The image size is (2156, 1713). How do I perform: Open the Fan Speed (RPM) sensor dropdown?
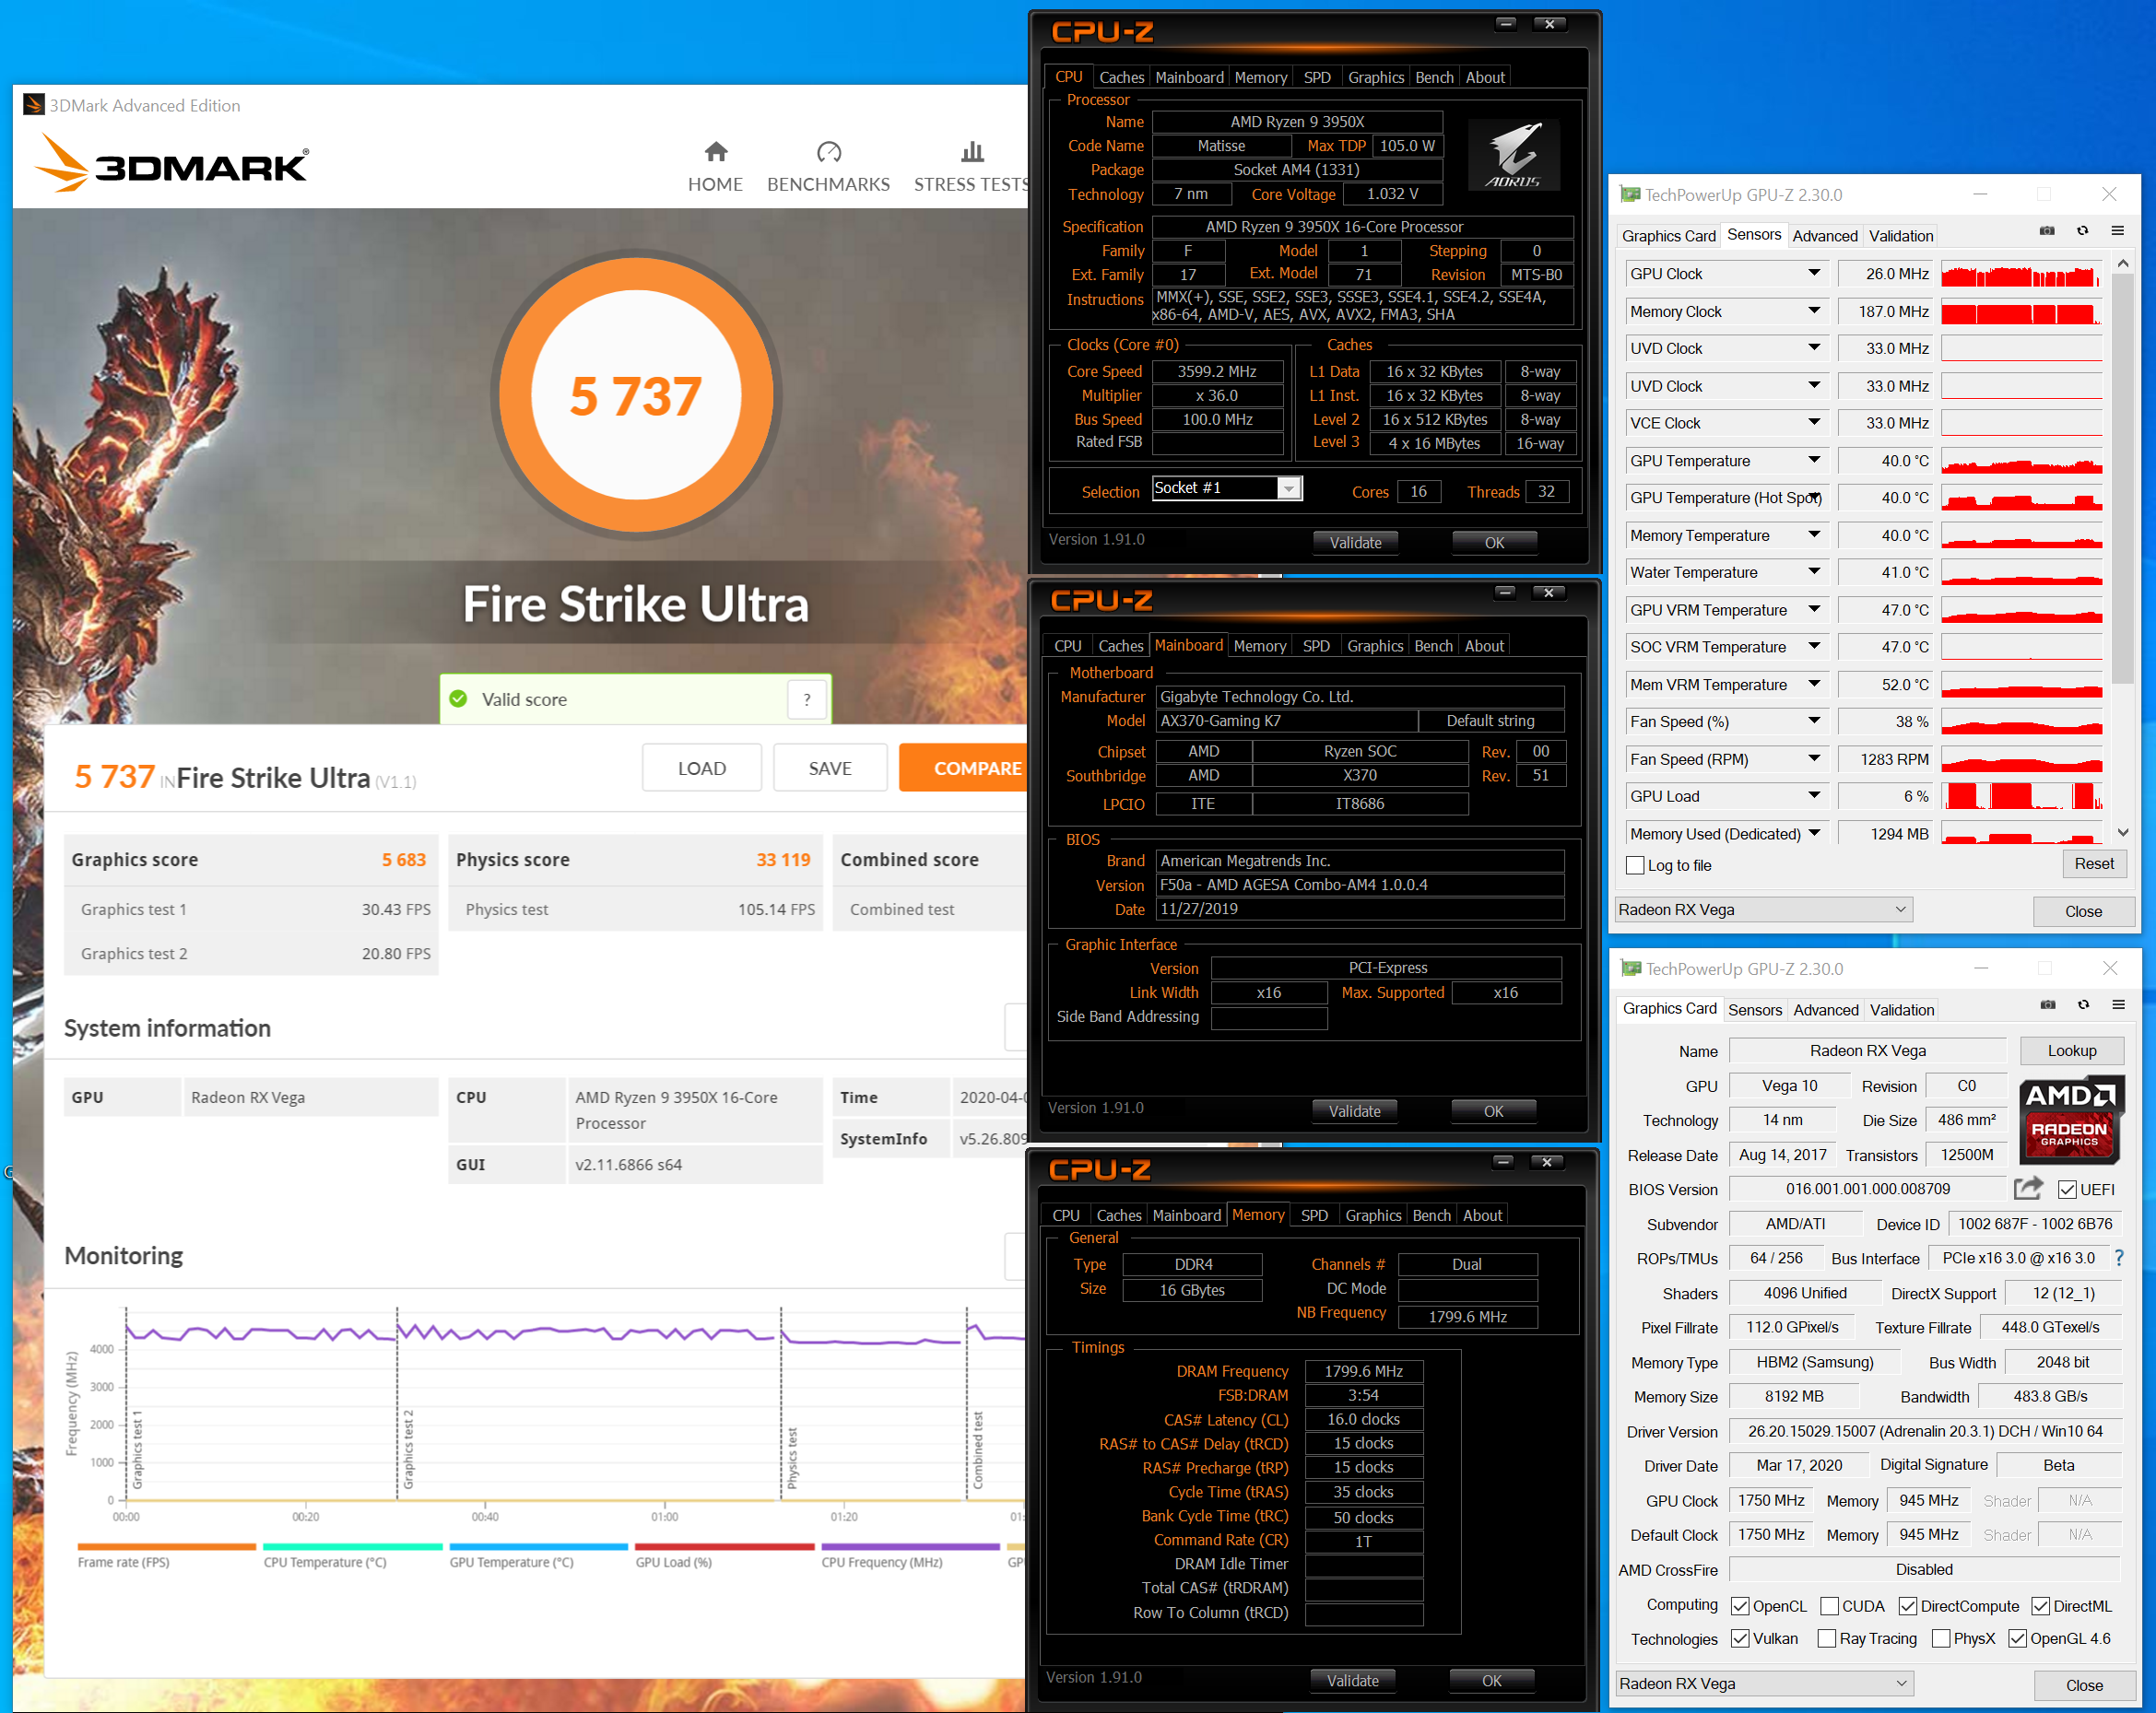tap(1814, 758)
